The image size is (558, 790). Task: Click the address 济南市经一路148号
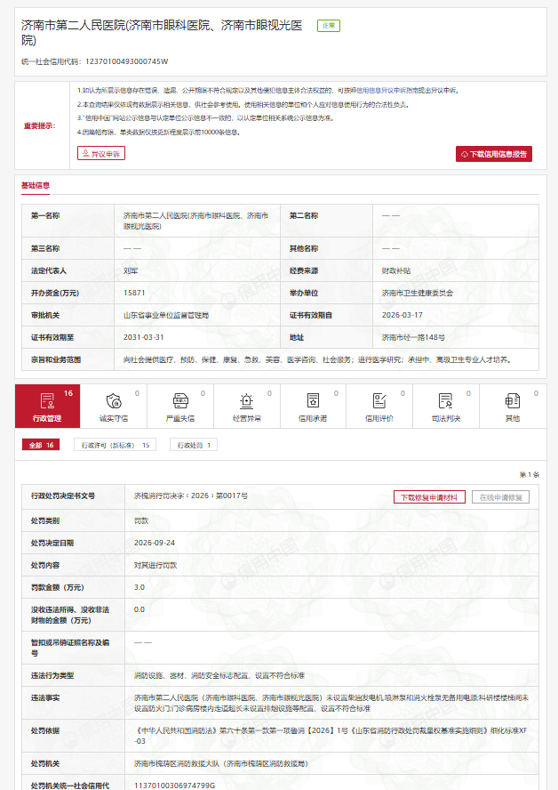pyautogui.click(x=413, y=337)
